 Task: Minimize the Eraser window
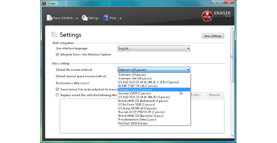[x=214, y=3]
